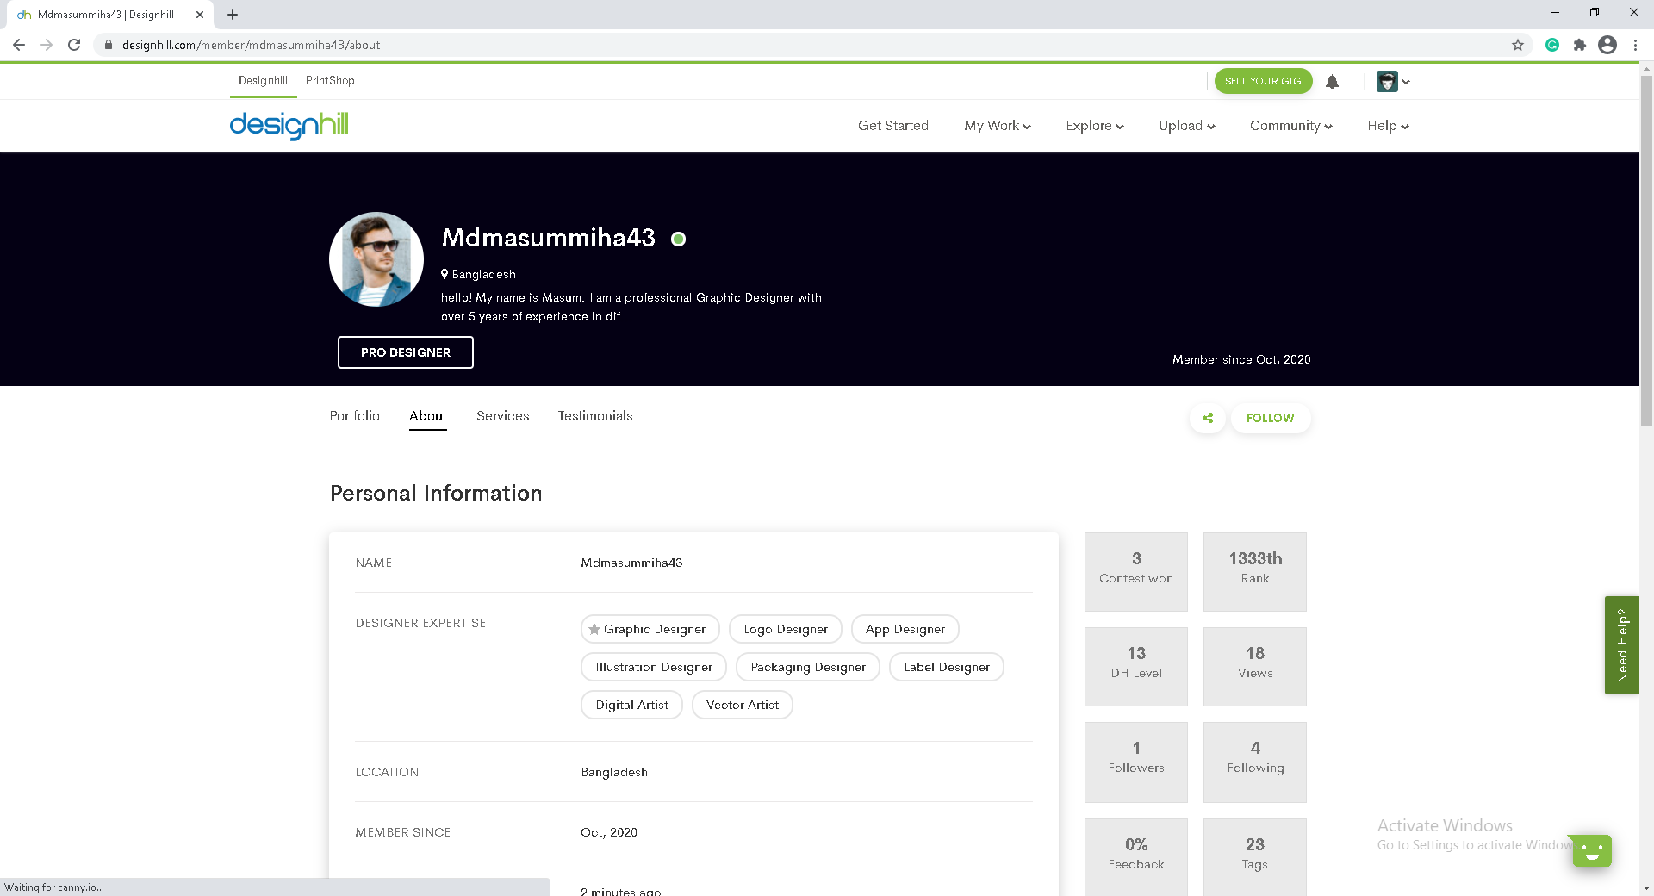Click the notification bell icon
Screen dimensions: 1654x896
click(1332, 82)
